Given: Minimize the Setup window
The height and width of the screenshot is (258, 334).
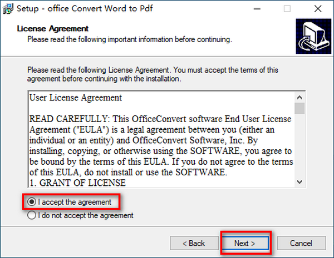Looking at the screenshot, I should click(257, 9).
